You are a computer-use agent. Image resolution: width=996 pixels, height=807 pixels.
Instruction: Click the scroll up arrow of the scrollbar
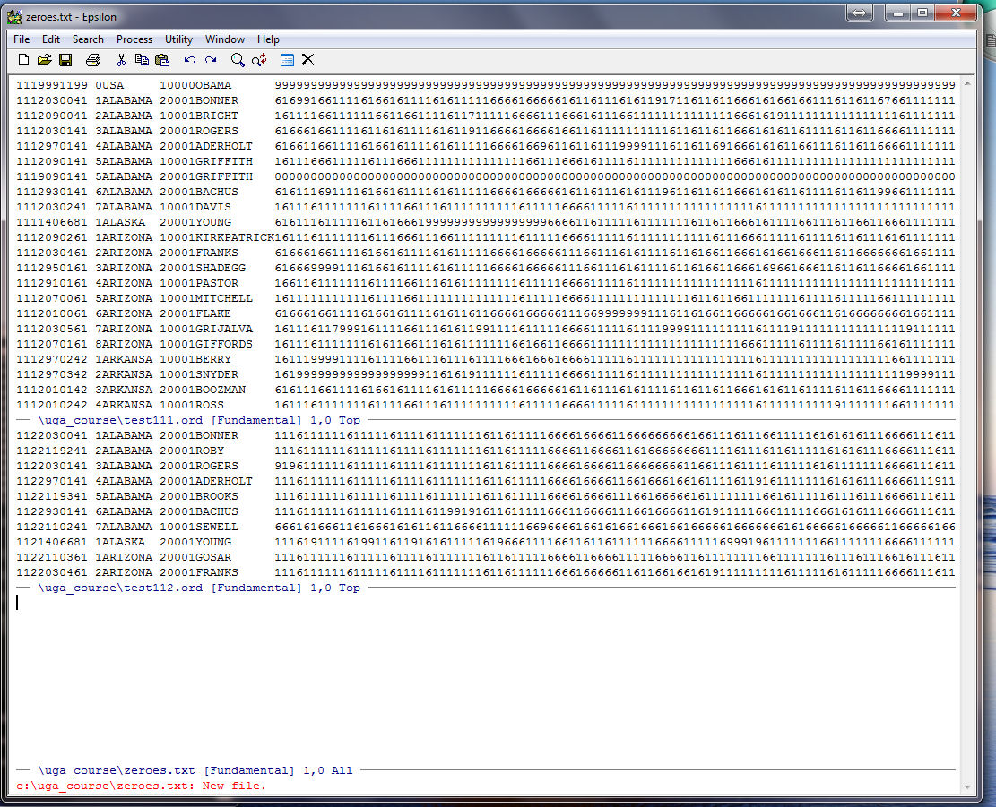tap(966, 84)
